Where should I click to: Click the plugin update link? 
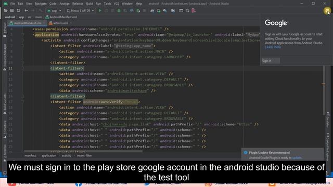pos(297,158)
